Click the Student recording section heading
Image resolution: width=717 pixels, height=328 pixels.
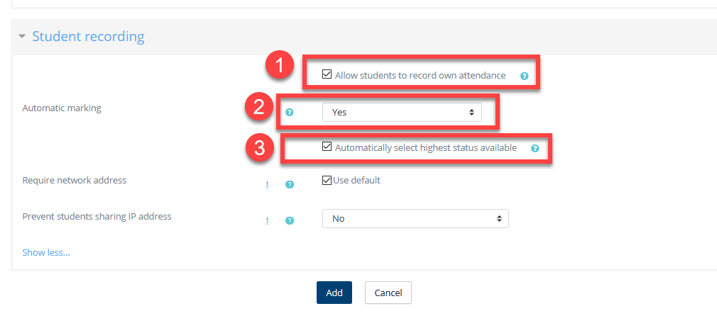click(x=88, y=37)
